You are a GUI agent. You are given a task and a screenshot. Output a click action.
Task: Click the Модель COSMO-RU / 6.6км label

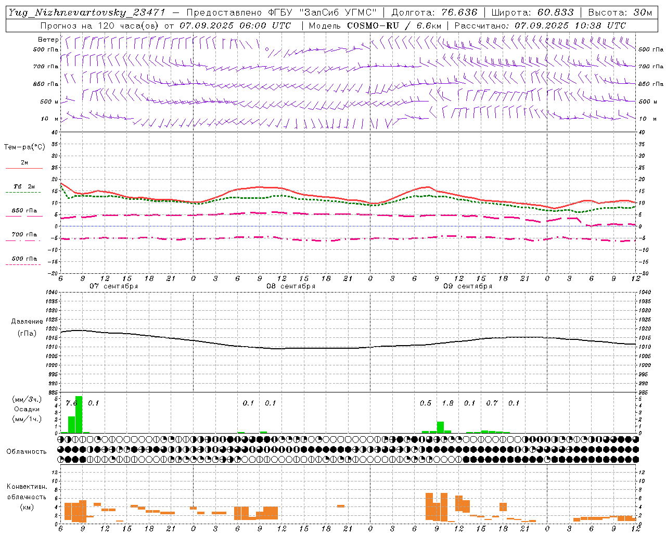[375, 26]
